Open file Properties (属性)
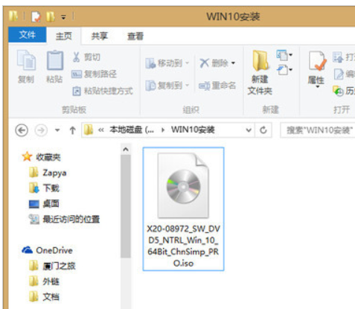 (316, 69)
